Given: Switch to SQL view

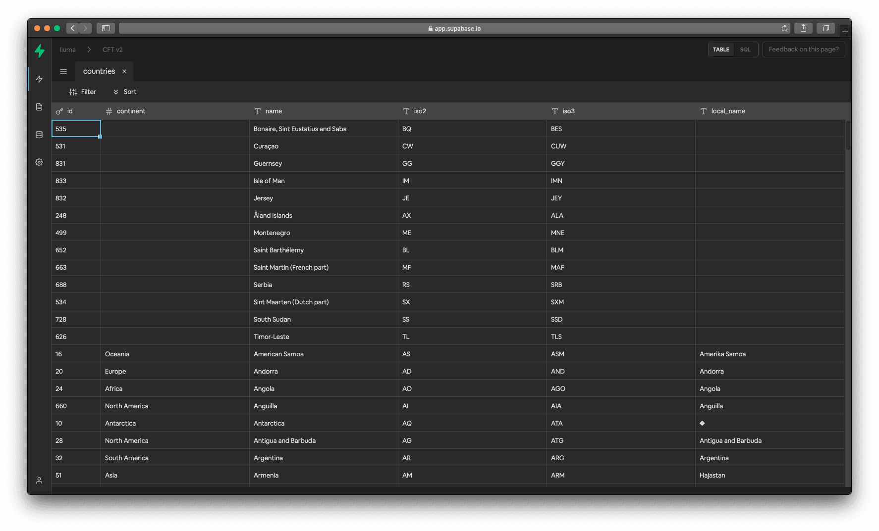Looking at the screenshot, I should click(x=745, y=49).
